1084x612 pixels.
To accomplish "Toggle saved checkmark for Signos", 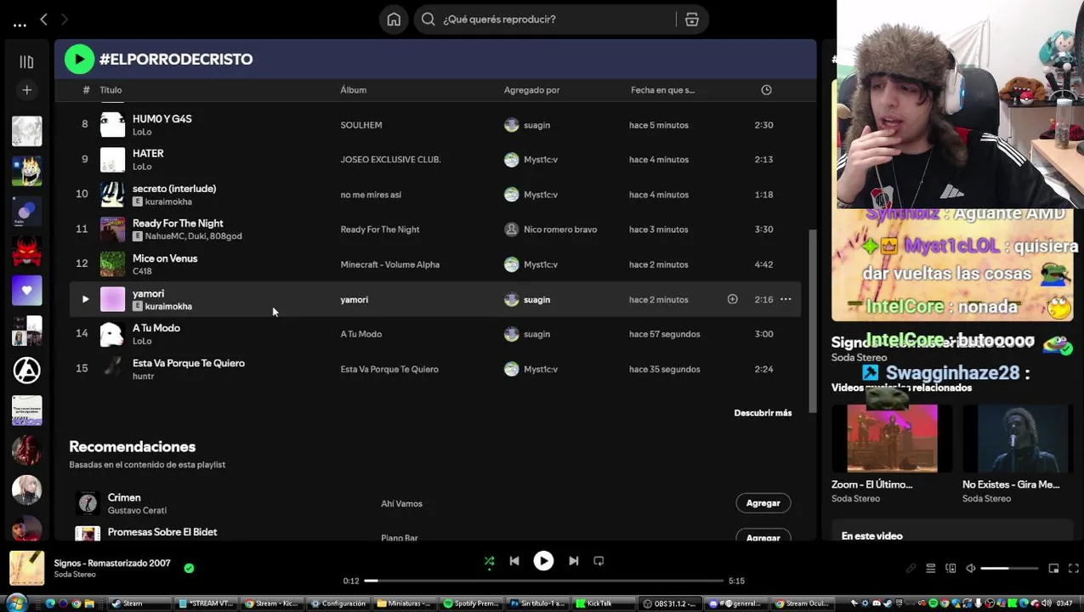I will (189, 568).
